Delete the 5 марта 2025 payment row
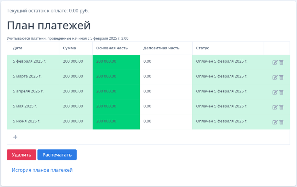 click(x=281, y=77)
